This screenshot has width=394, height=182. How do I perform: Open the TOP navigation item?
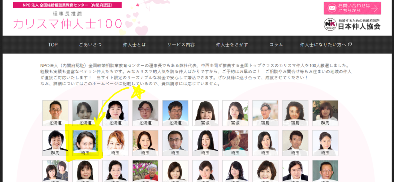pyautogui.click(x=53, y=45)
